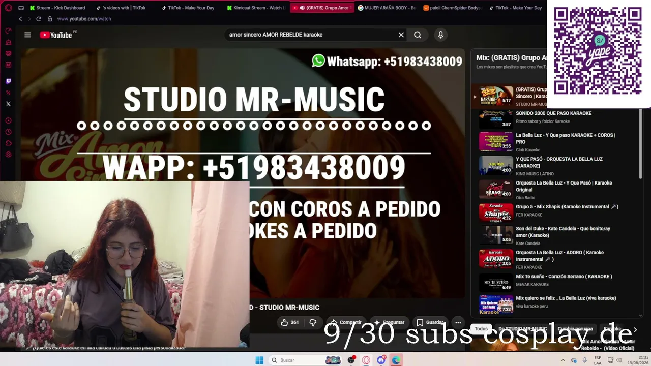This screenshot has width=651, height=366.
Task: Go back with the browser back arrow
Action: [20, 19]
